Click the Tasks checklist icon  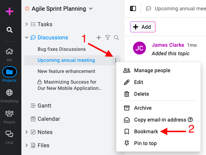[x=33, y=24]
